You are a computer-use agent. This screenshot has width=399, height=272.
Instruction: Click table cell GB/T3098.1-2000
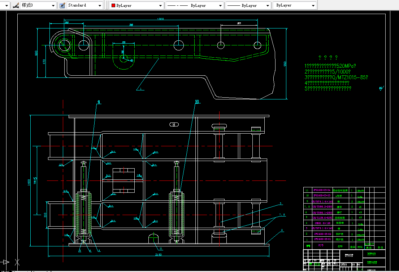pyautogui.click(x=322, y=213)
